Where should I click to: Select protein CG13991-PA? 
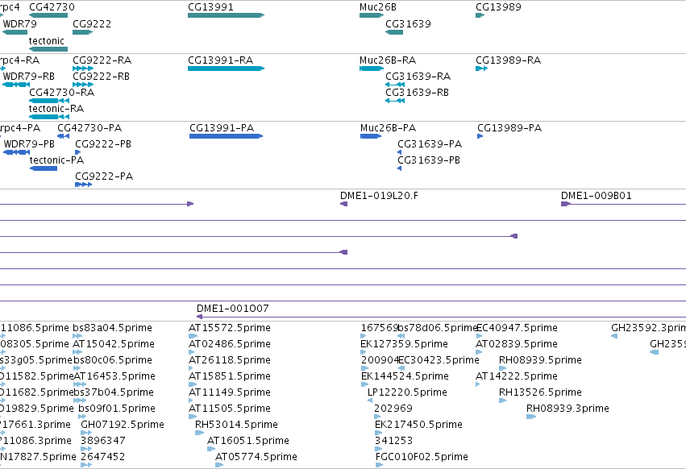(x=222, y=128)
